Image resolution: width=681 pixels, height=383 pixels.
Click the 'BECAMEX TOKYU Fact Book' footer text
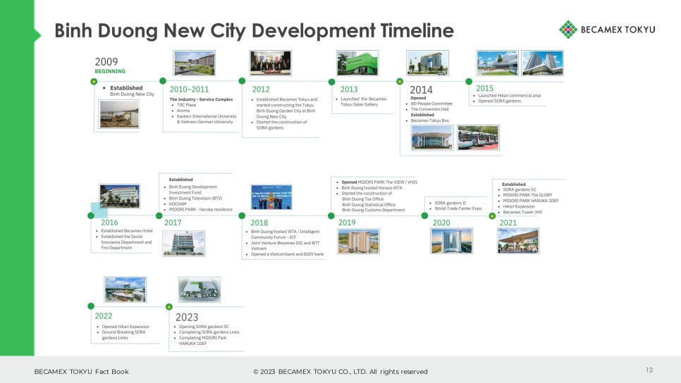coord(81,372)
